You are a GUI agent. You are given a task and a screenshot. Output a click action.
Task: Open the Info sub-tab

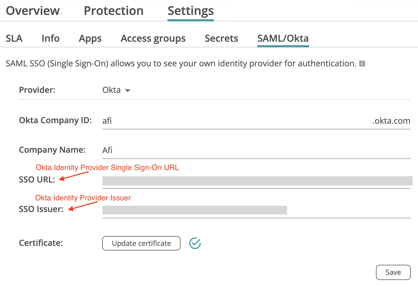(50, 38)
